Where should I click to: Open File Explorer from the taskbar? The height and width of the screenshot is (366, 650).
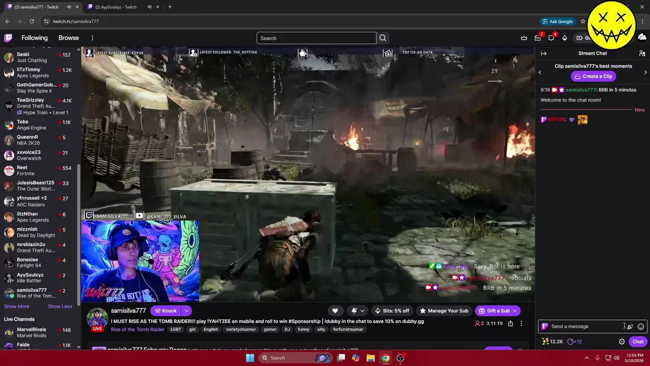371,358
